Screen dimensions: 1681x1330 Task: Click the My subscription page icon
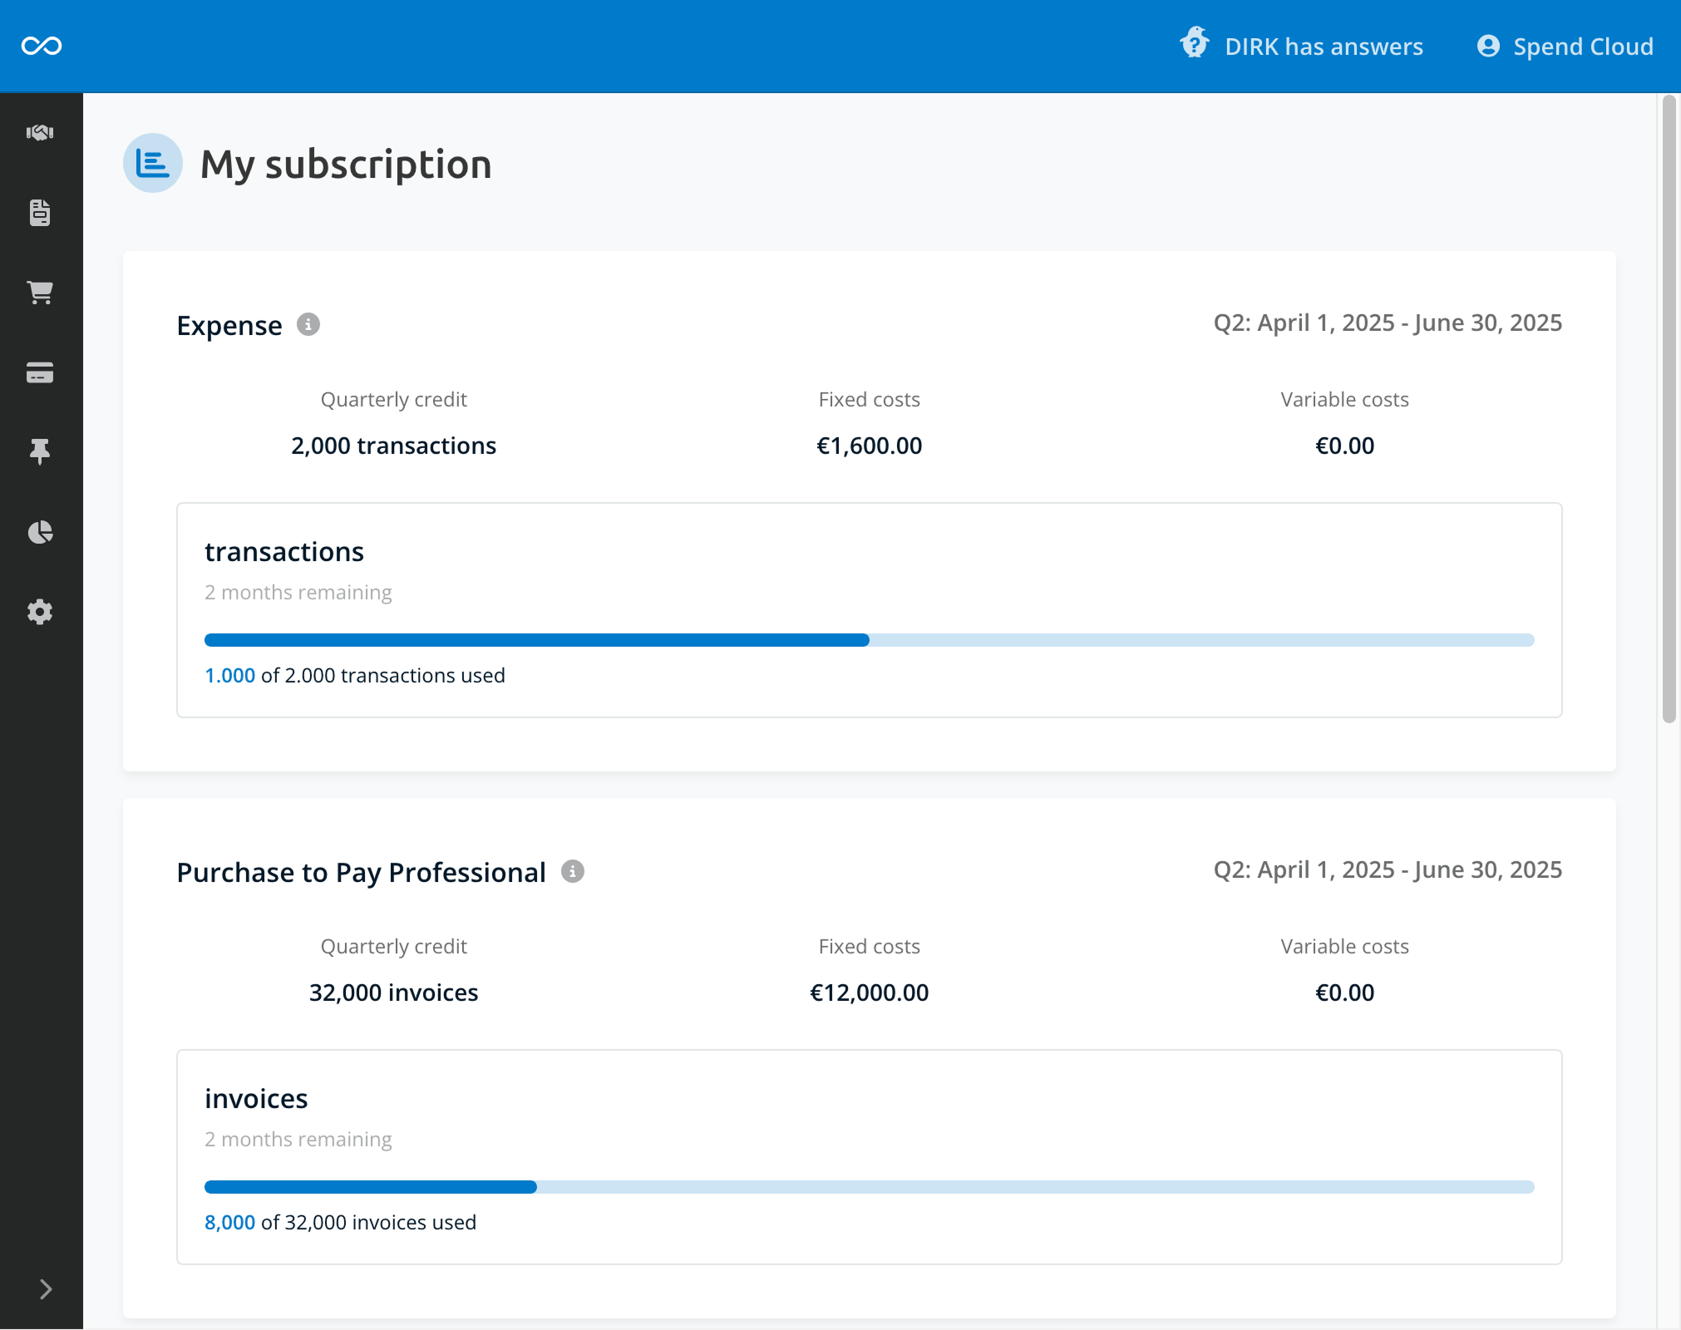(153, 163)
